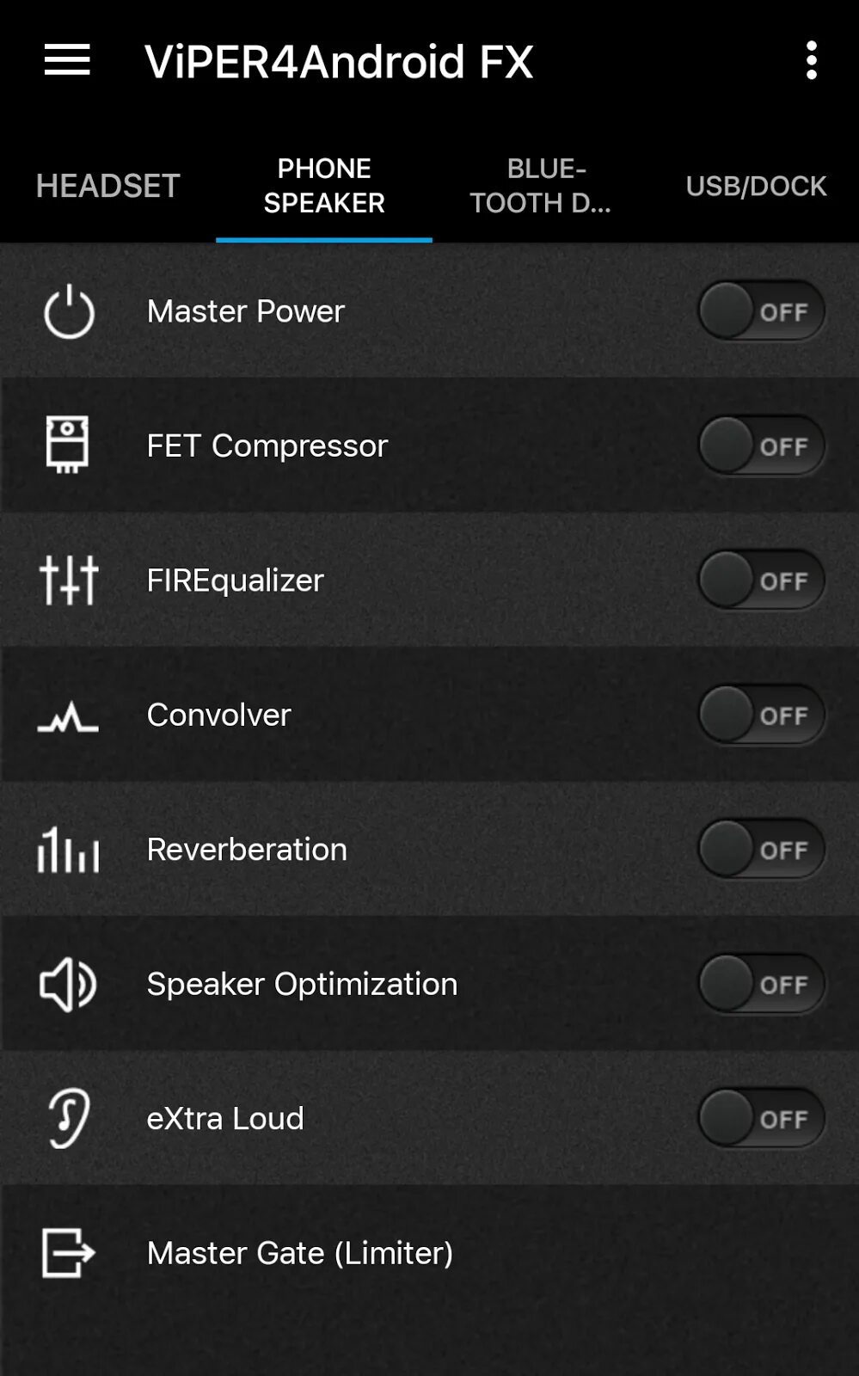The height and width of the screenshot is (1376, 859).
Task: Enable the Reverberation switch
Action: [x=761, y=850]
